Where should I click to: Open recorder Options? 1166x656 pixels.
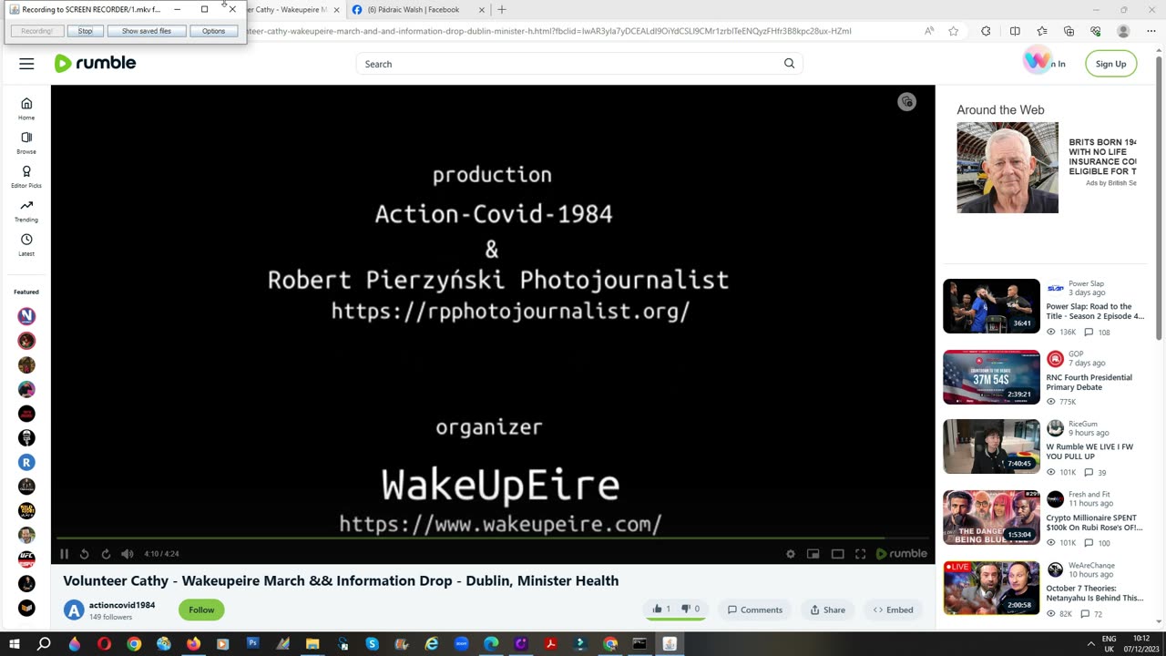[213, 31]
